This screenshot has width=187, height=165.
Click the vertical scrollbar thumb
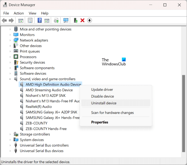(x=184, y=113)
